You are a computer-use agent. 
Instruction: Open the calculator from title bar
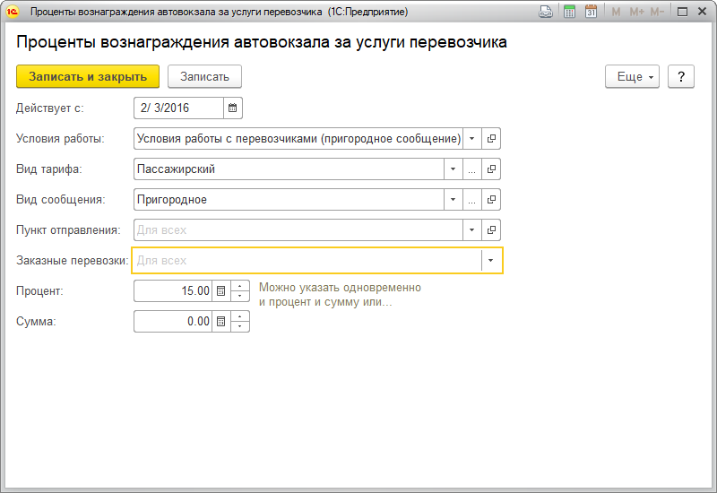point(568,13)
